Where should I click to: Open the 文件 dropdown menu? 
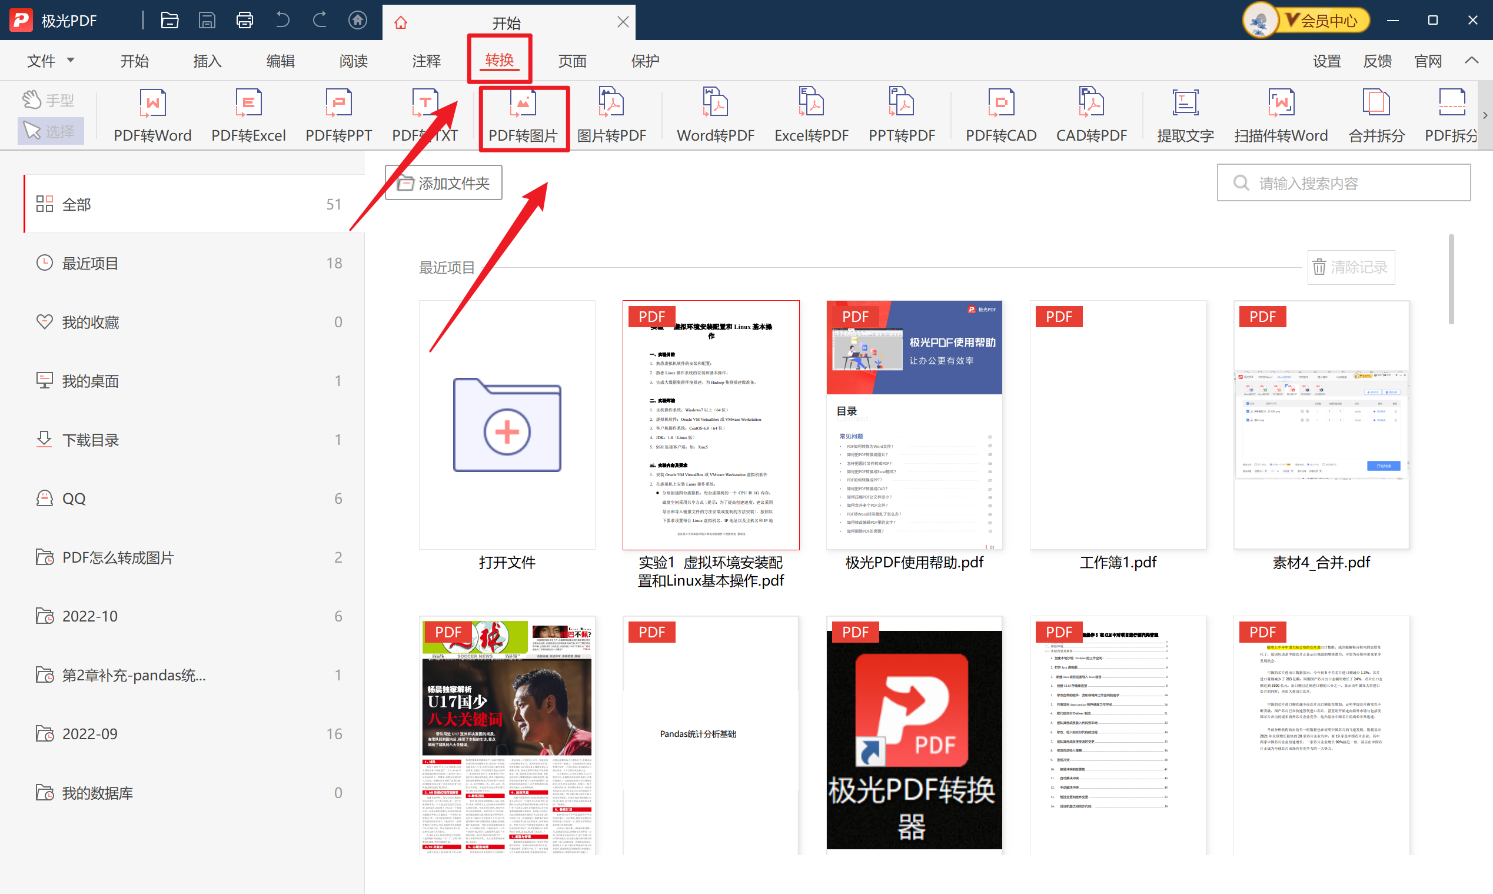[x=51, y=61]
